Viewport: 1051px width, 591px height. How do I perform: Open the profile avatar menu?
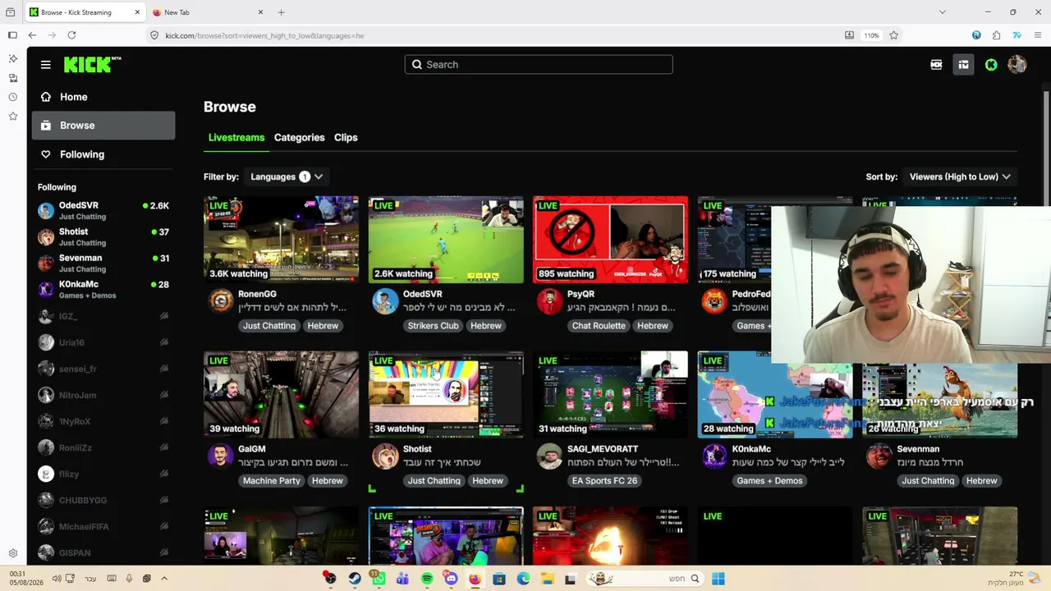tap(1017, 65)
